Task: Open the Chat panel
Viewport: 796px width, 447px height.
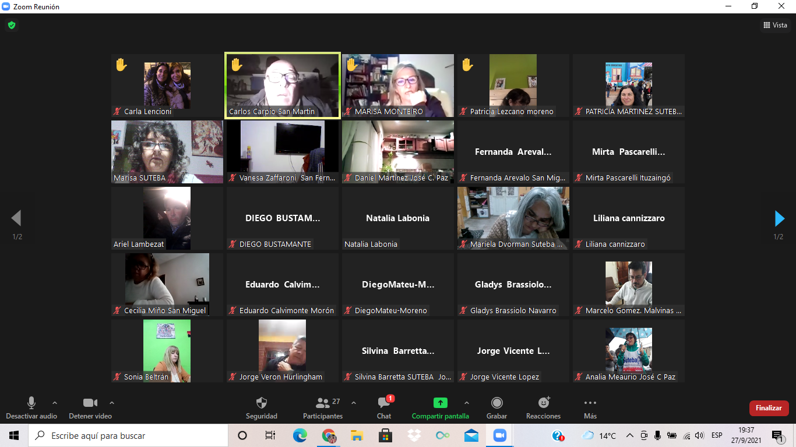Action: pos(383,403)
